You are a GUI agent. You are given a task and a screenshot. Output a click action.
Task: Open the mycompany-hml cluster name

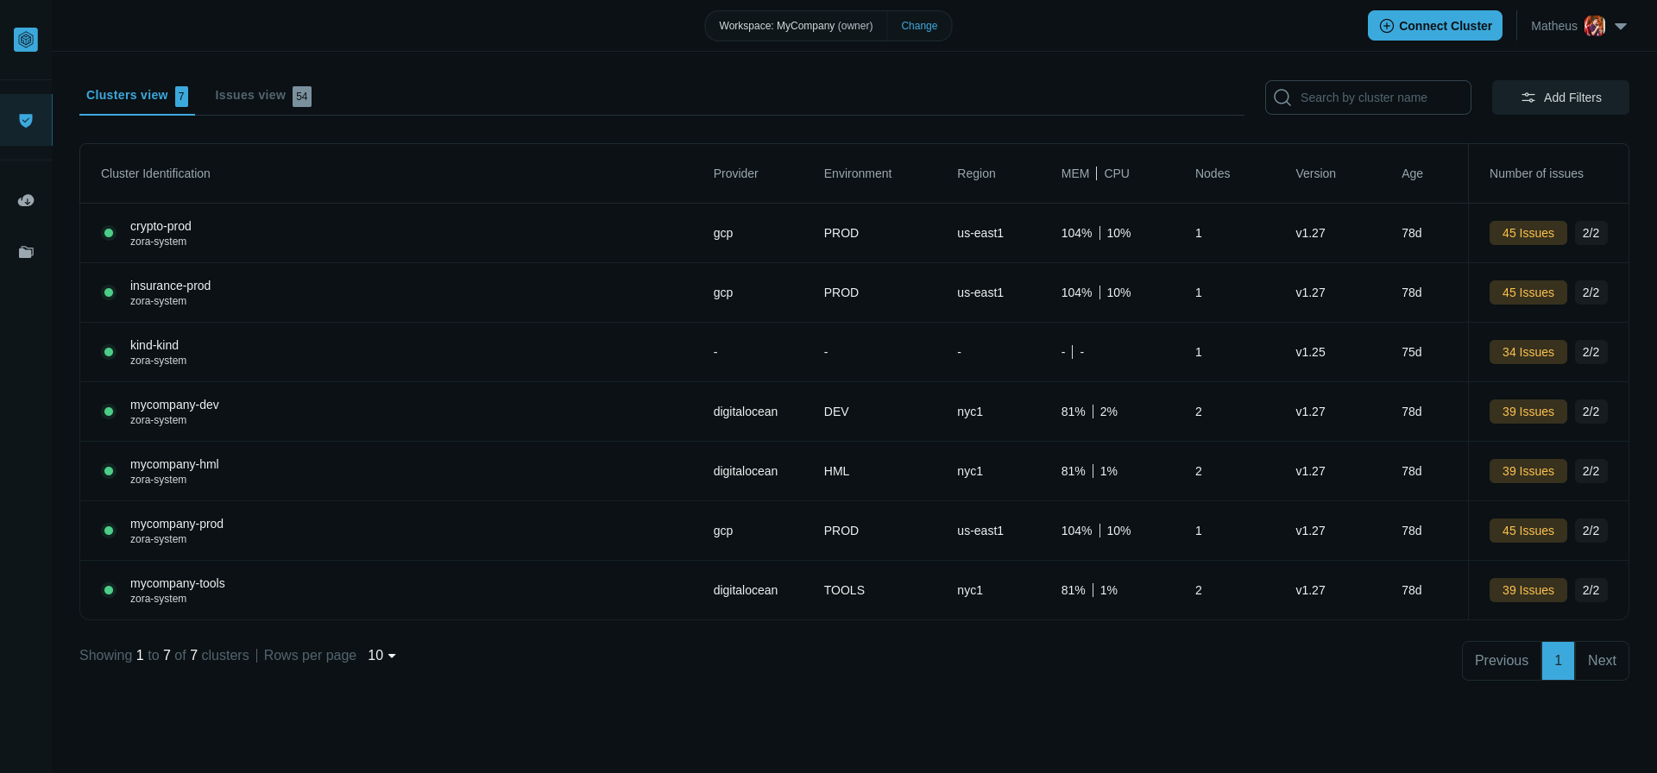coord(174,464)
